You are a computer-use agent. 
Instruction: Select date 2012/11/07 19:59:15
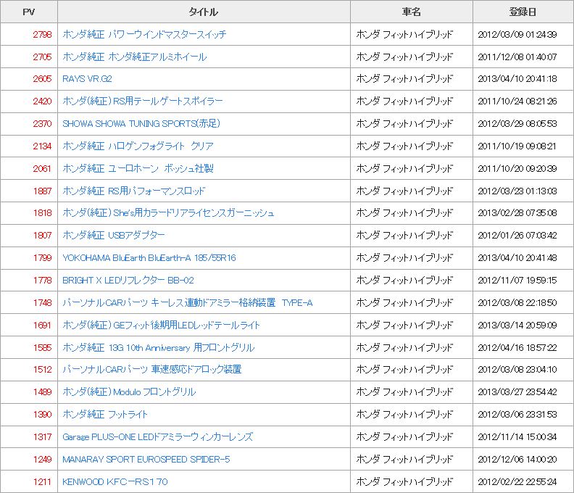point(517,280)
